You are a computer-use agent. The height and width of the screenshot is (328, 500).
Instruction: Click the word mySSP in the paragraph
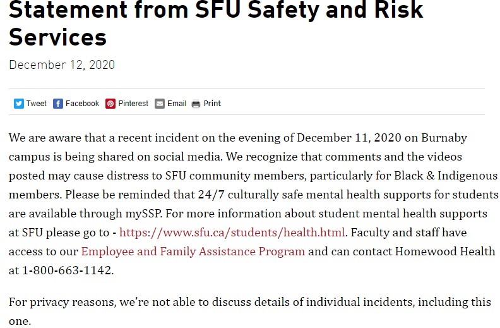pyautogui.click(x=143, y=214)
